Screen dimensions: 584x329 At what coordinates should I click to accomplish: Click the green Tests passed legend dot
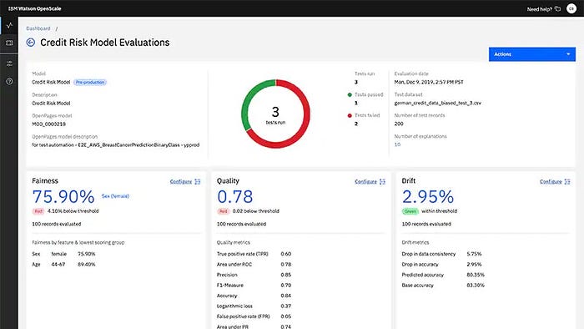350,94
